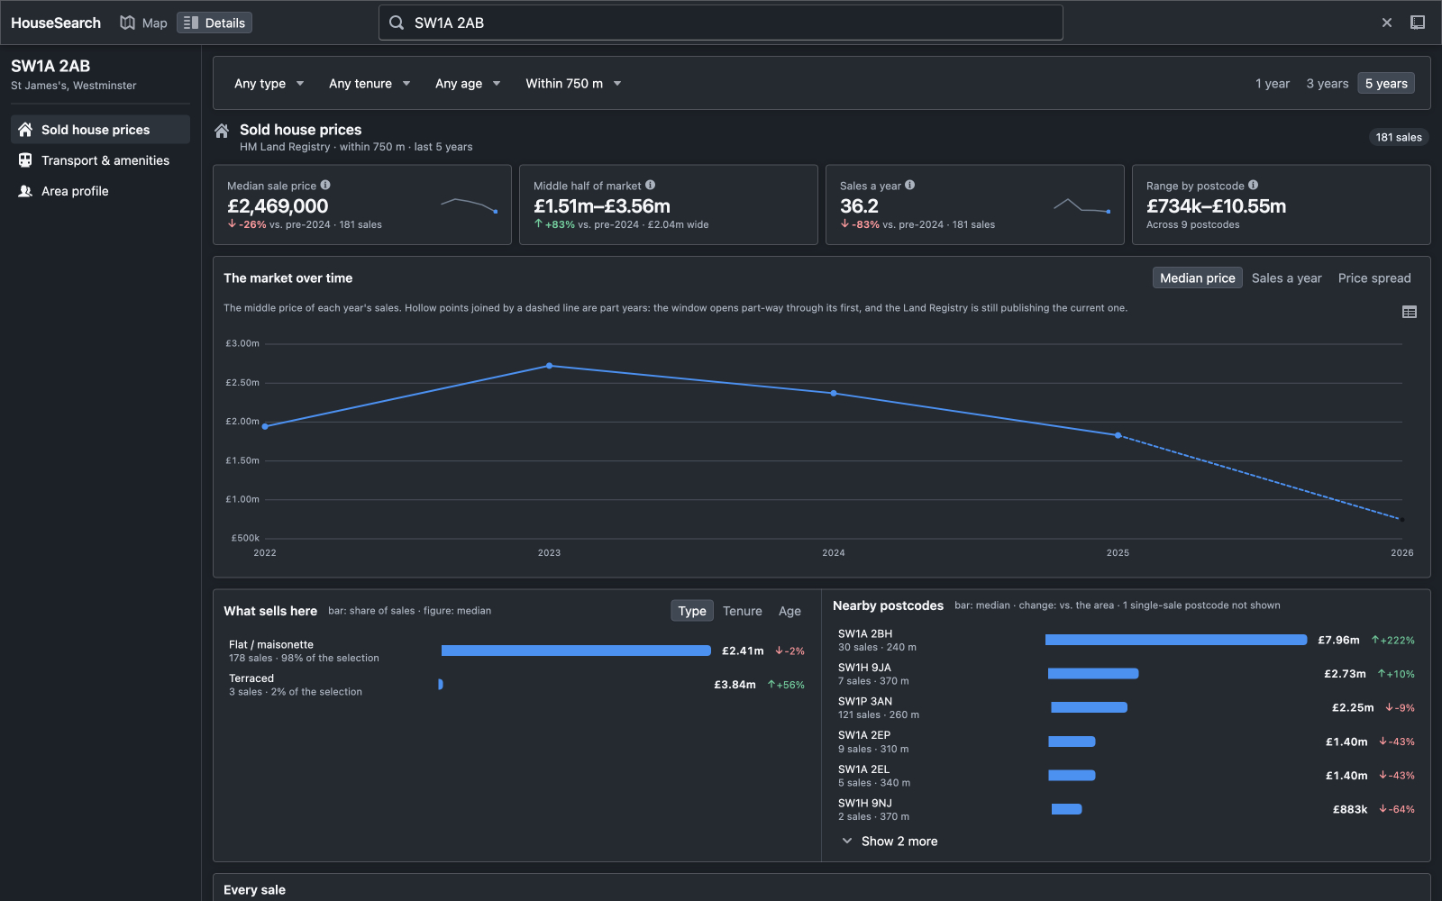The image size is (1442, 901).
Task: Select the 1 year time range
Action: coord(1273,84)
